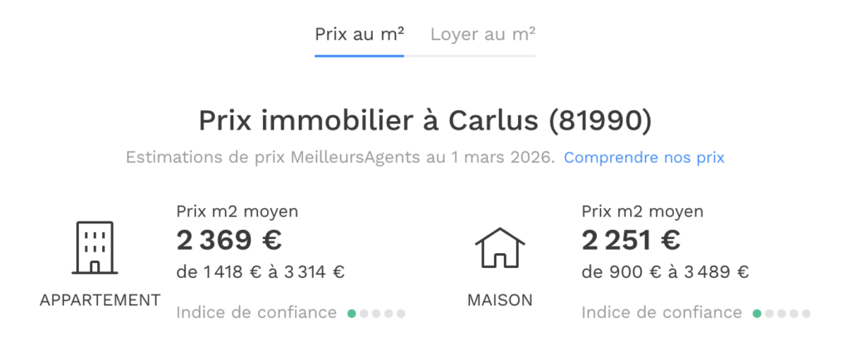
Task: Click Indice de confiance text under house prices
Action: (662, 313)
